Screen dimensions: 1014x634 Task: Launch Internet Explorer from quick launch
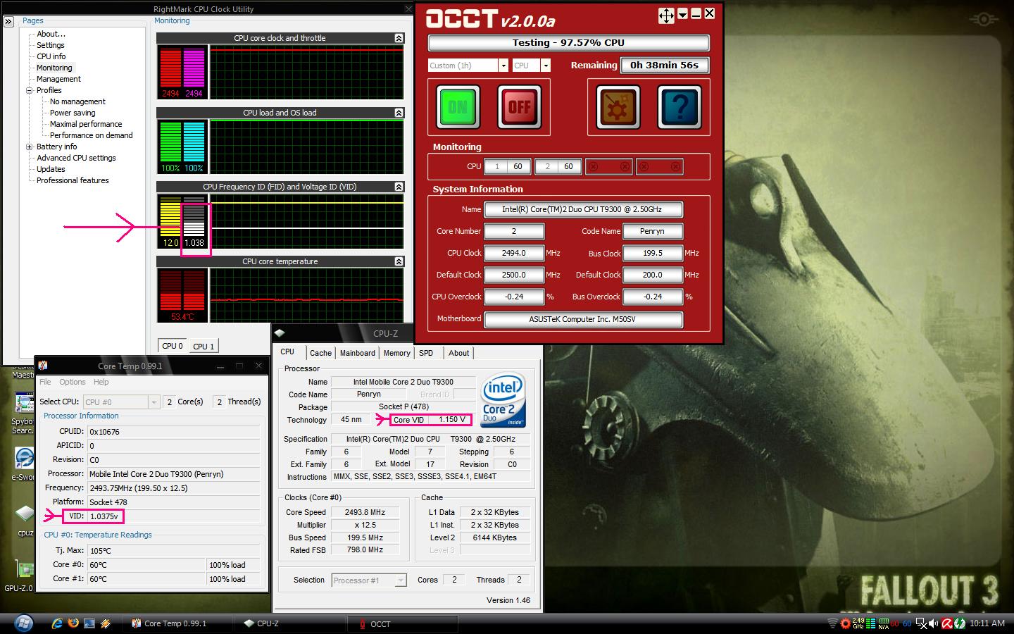58,623
